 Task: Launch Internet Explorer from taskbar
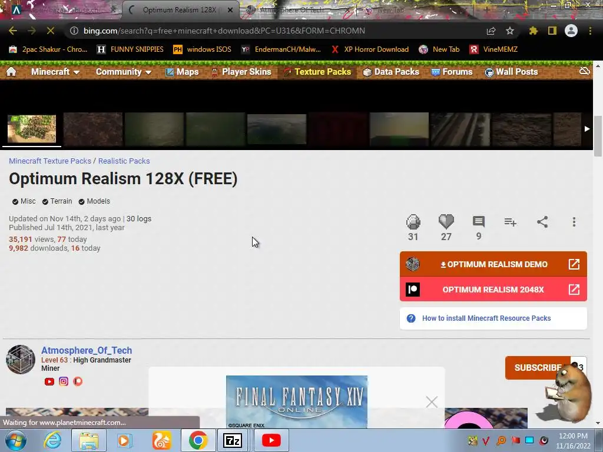coord(52,440)
